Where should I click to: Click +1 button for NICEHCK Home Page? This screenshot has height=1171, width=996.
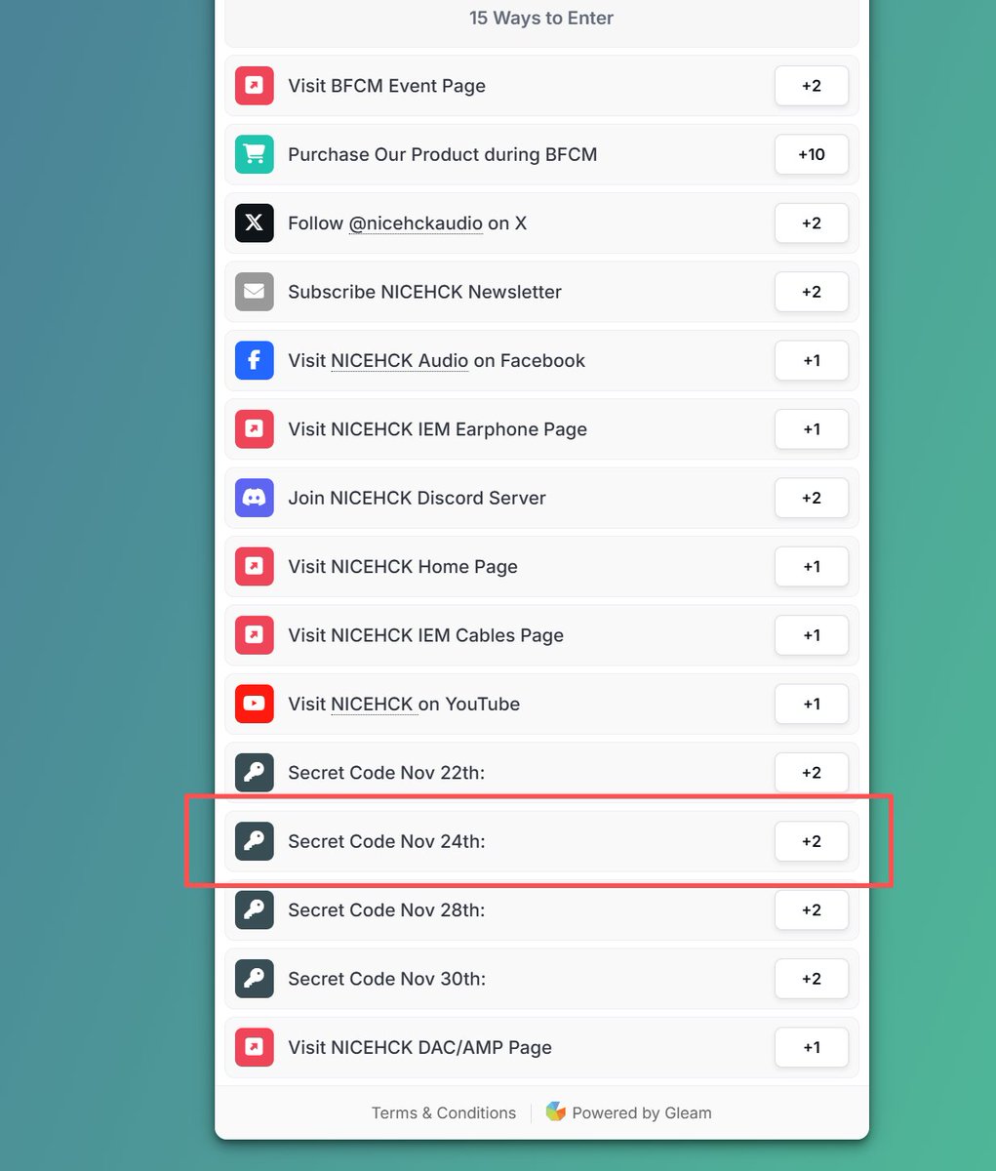pos(812,567)
